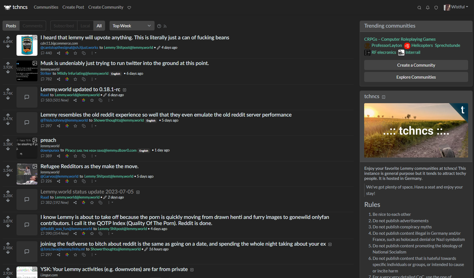Upvote Lemmy.world updated to 0.18.1-rc post
Image resolution: width=474 pixels, height=278 pixels.
[8, 90]
